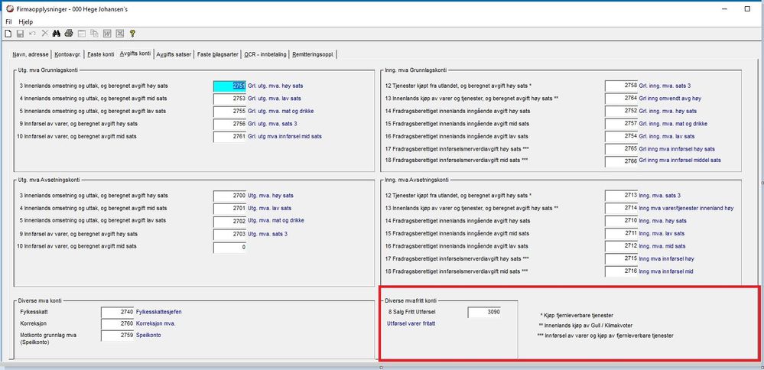The width and height of the screenshot is (764, 370).
Task: Click the Copy pages toolbar icon
Action: (95, 34)
